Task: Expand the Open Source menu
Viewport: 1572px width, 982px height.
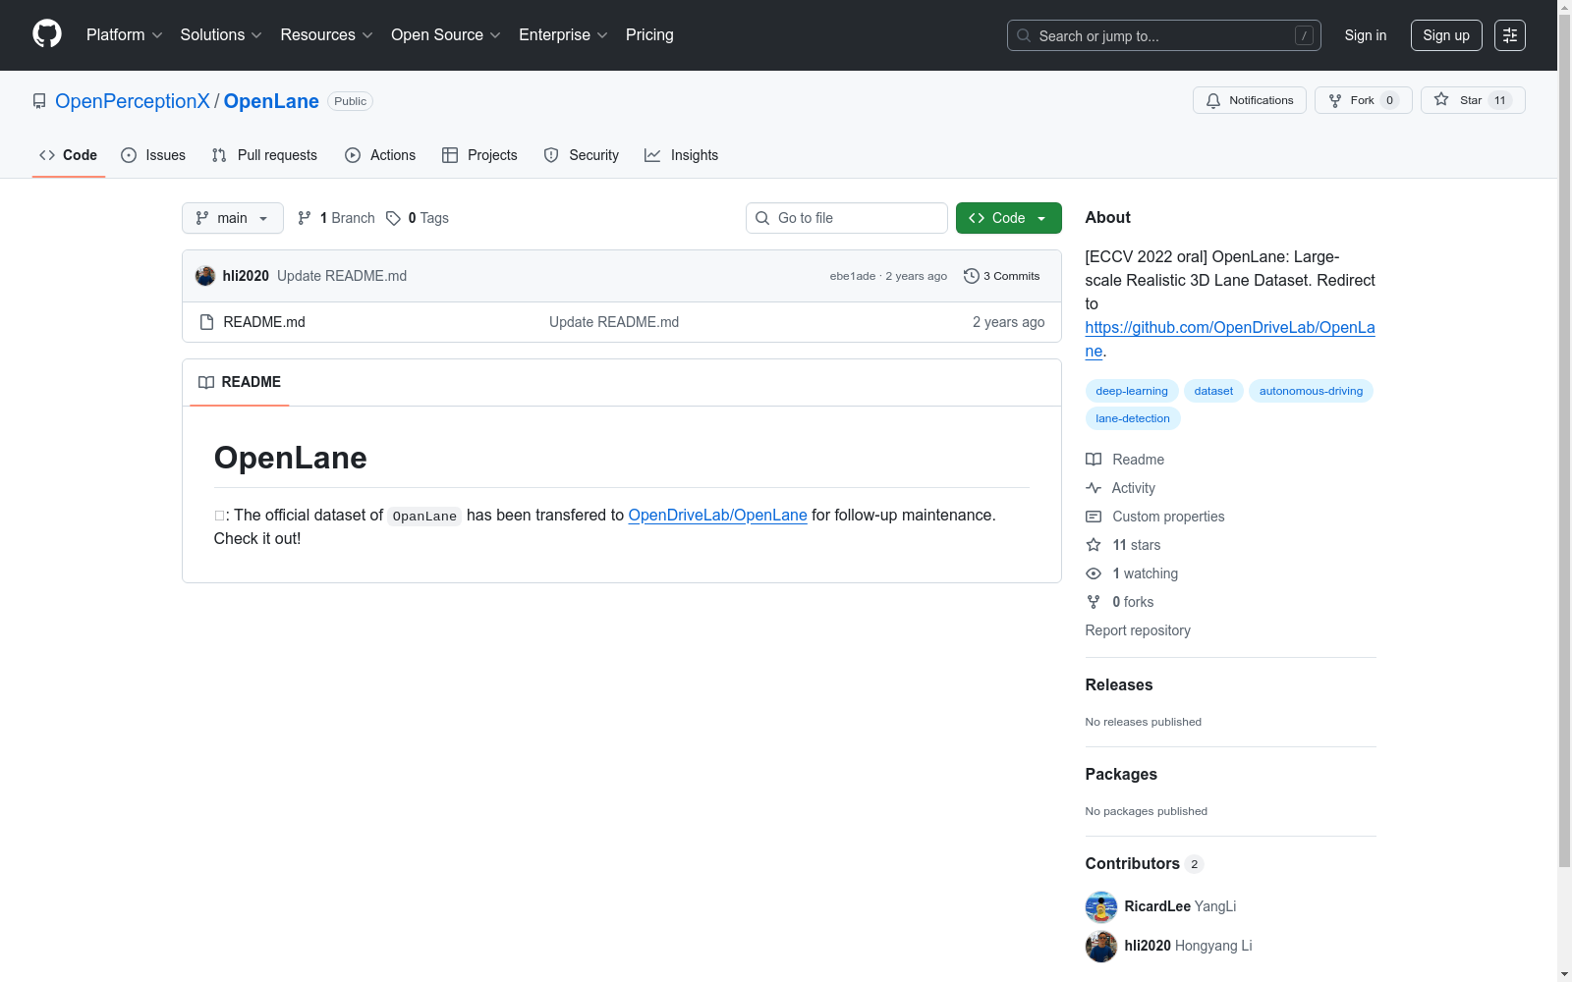Action: pyautogui.click(x=446, y=35)
